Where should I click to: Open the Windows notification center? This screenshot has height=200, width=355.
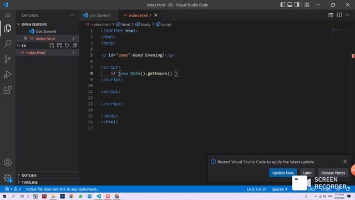tap(349, 196)
